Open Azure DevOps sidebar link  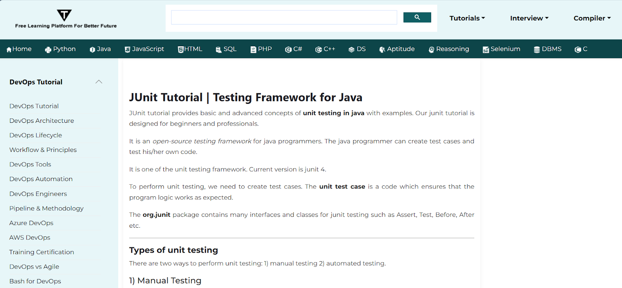pyautogui.click(x=31, y=223)
